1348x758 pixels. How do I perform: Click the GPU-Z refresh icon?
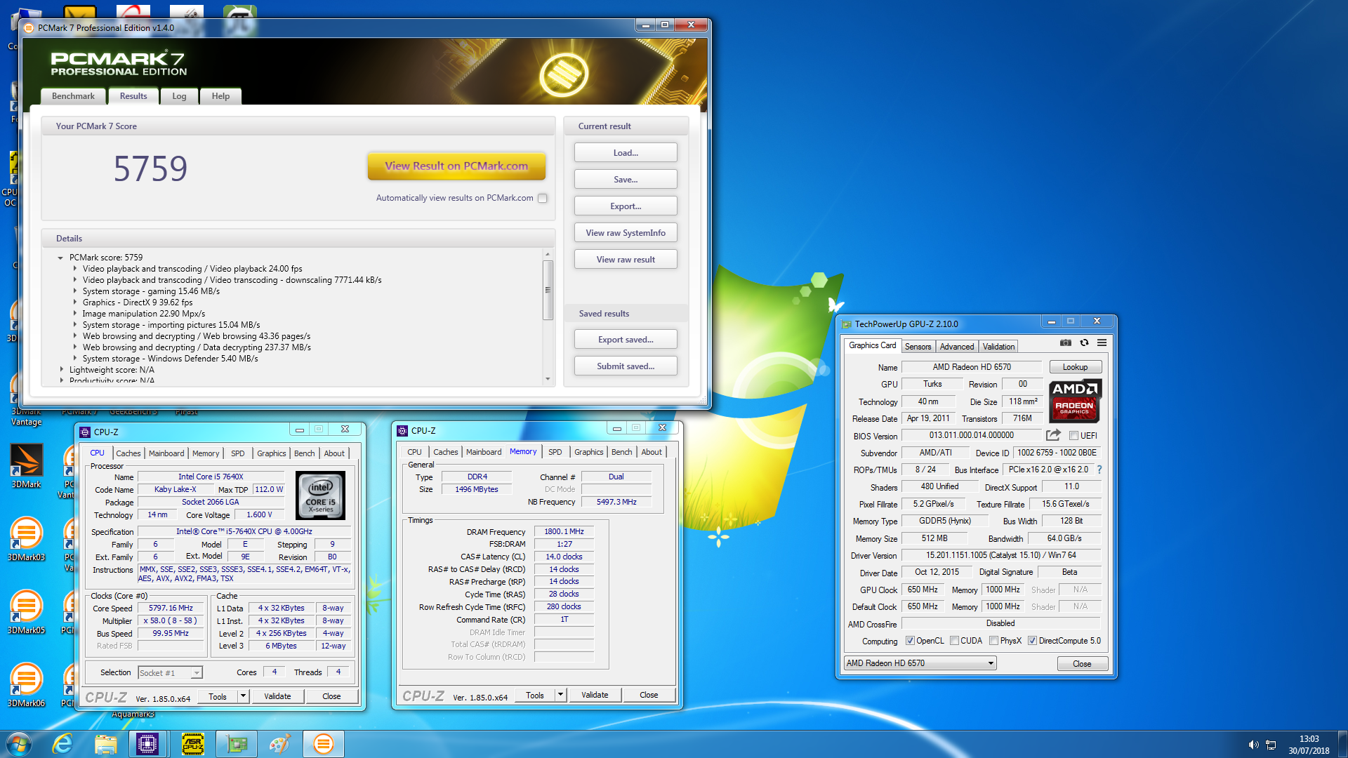click(x=1084, y=343)
